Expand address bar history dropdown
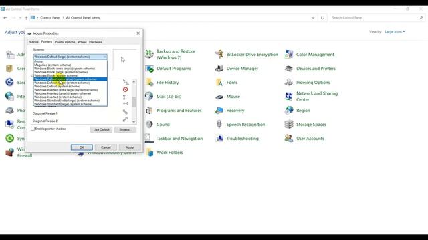The width and height of the screenshot is (428, 240). point(313,18)
